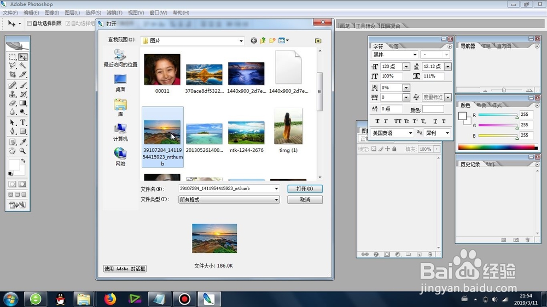Create a new folder in dialog
Screen dimensions: 547x307
[x=272, y=40]
